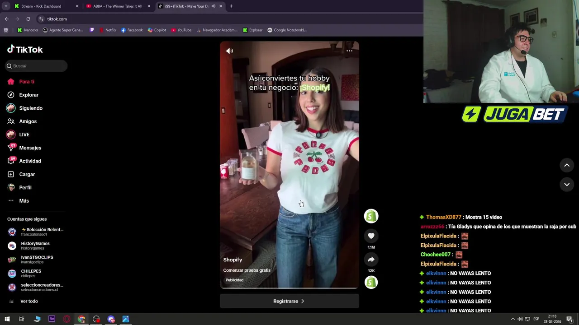Click the ESP language indicator

(536, 319)
